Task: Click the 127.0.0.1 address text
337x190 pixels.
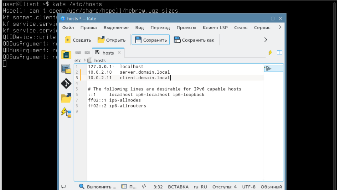Action: (100, 67)
